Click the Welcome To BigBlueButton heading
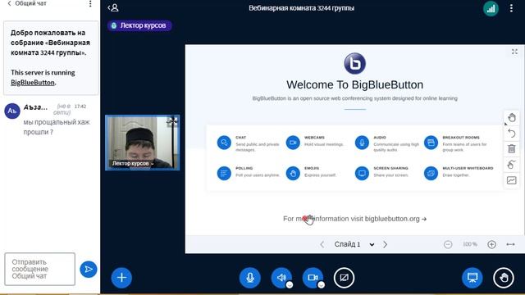The width and height of the screenshot is (525, 295). click(354, 84)
